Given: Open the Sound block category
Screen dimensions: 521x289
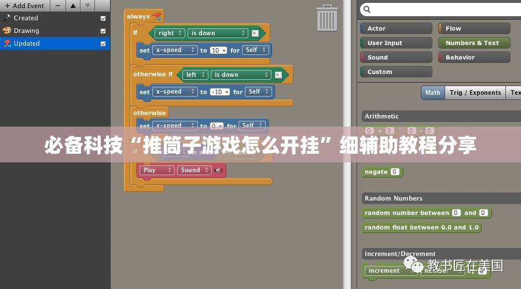Looking at the screenshot, I should (x=396, y=57).
